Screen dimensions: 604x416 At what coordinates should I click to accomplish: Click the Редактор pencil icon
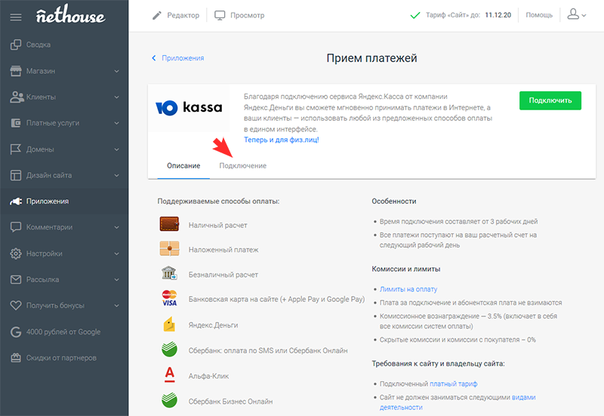coord(157,15)
